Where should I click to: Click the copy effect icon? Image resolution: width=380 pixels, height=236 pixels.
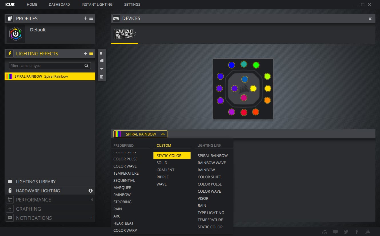click(101, 53)
